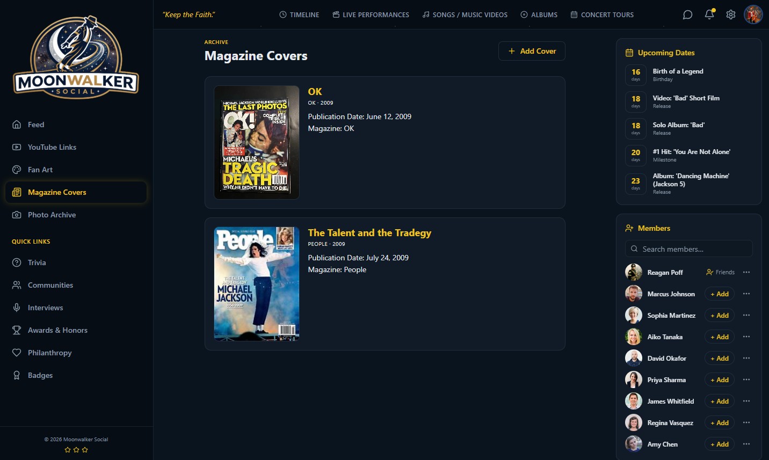Open the YouTube Links play icon

pos(17,147)
